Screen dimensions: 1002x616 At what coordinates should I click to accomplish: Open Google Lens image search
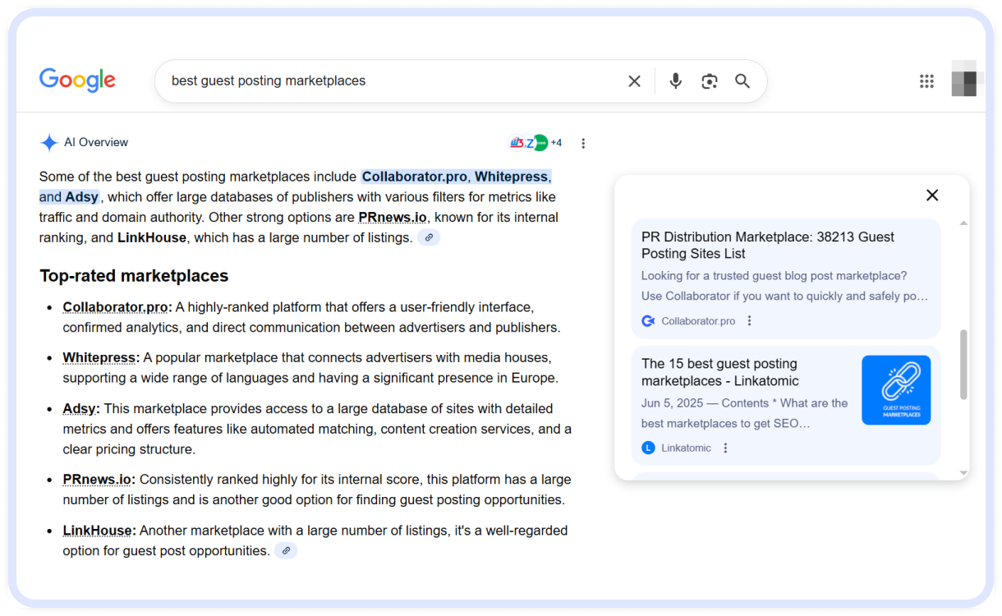point(709,81)
